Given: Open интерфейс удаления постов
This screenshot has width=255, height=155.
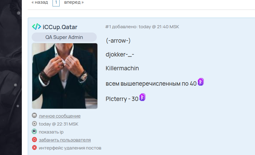Looking at the screenshot, I should tap(70, 148).
